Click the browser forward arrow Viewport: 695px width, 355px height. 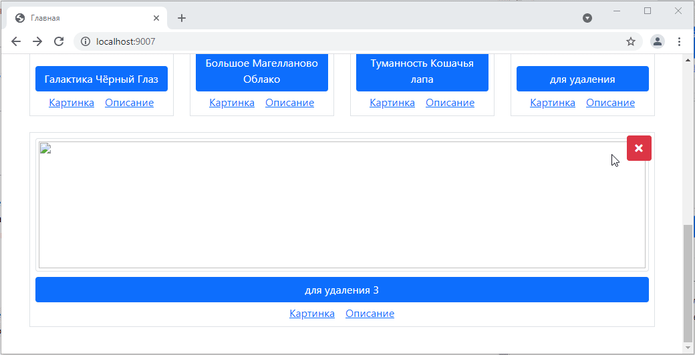37,41
